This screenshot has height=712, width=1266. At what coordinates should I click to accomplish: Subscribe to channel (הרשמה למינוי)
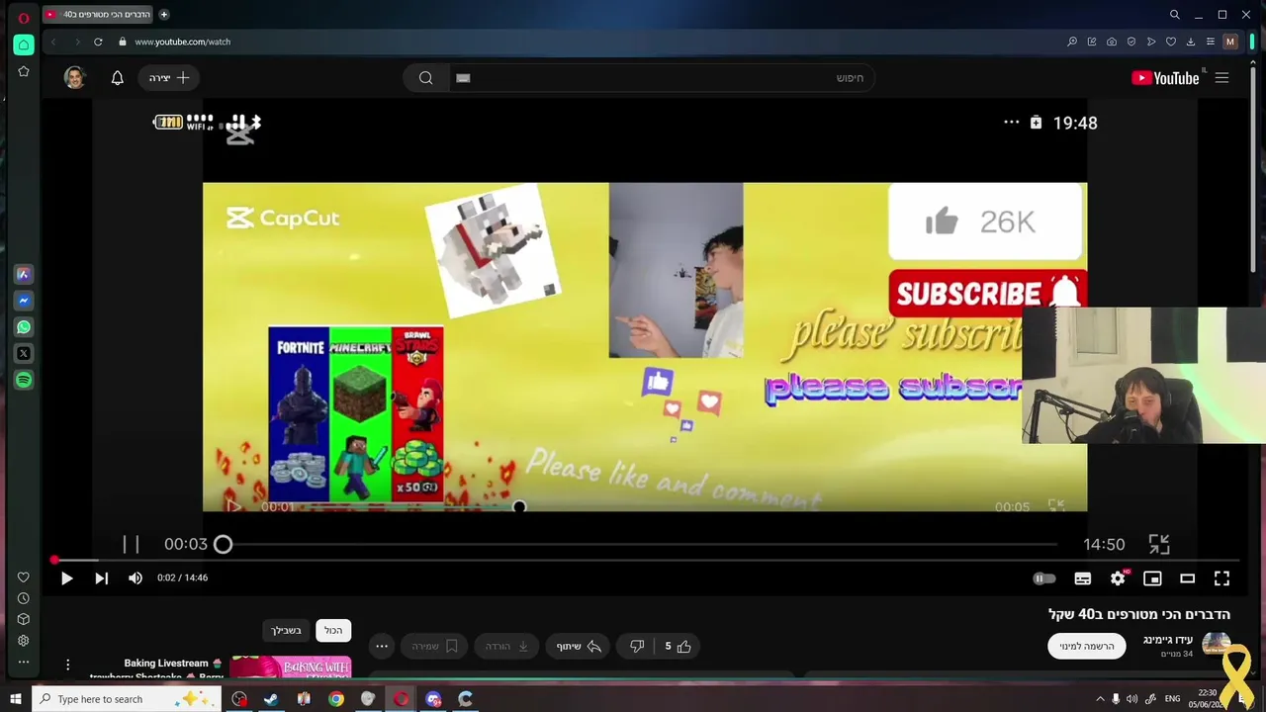point(1087,647)
